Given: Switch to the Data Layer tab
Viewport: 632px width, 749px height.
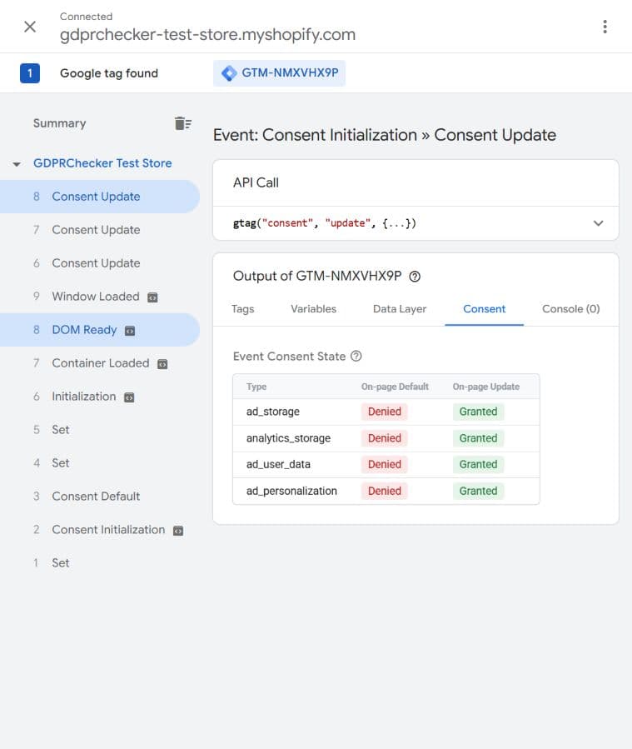Looking at the screenshot, I should click(x=400, y=309).
